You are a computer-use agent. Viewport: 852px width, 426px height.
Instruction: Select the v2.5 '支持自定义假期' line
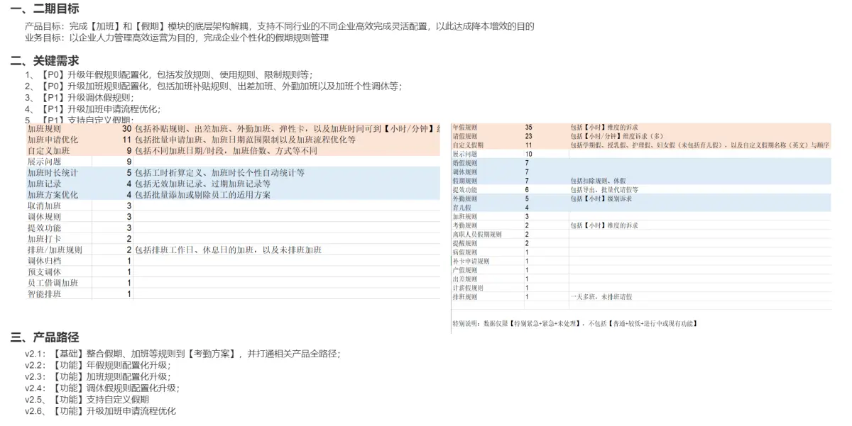coord(87,399)
